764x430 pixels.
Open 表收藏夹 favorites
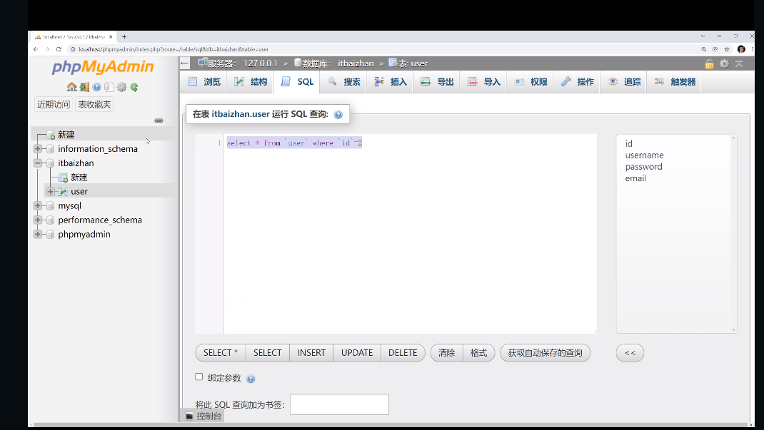pyautogui.click(x=94, y=105)
